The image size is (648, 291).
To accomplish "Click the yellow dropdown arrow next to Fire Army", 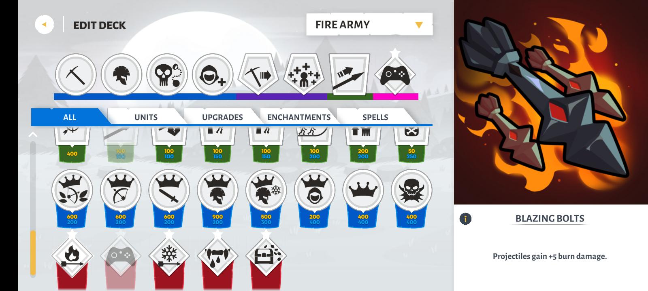I will point(419,25).
